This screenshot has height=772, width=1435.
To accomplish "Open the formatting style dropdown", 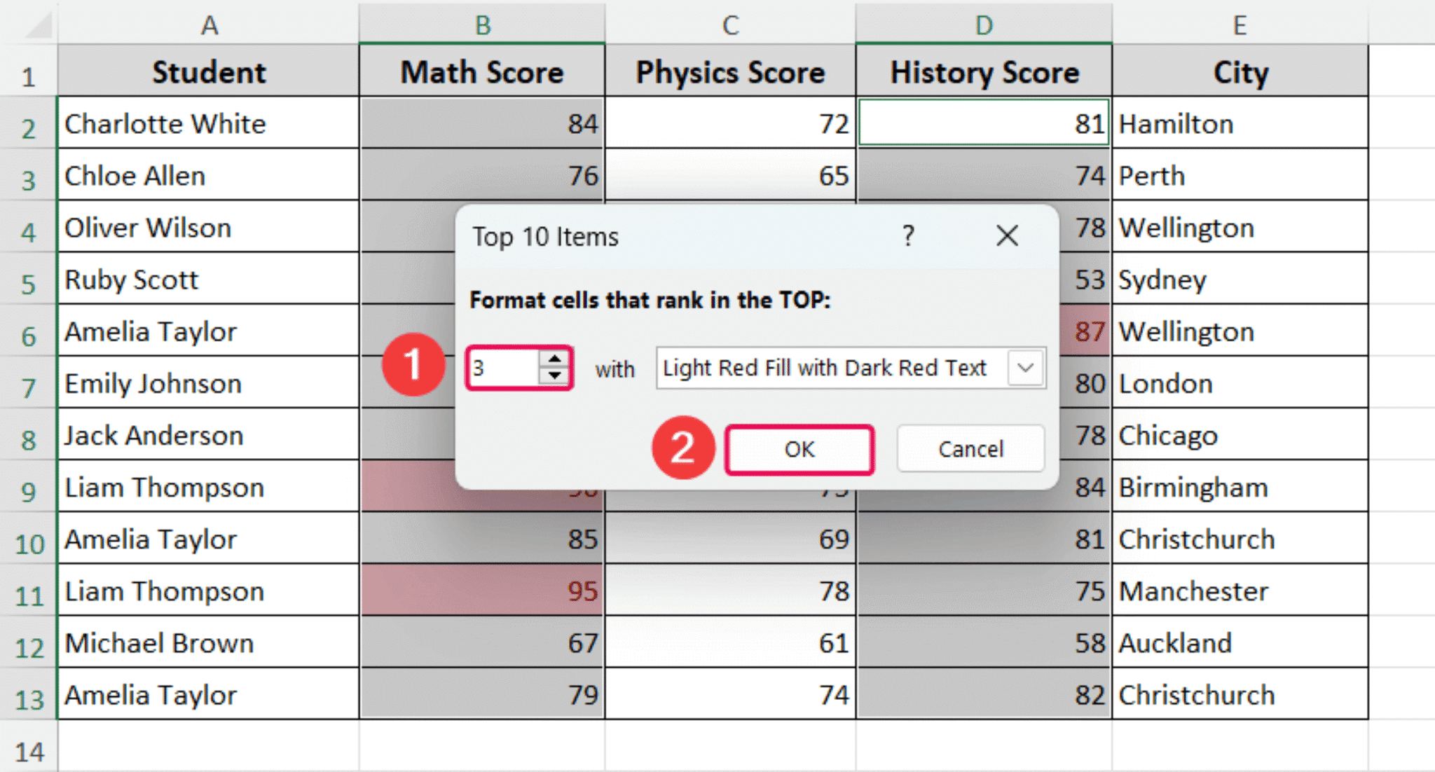I will pyautogui.click(x=1026, y=367).
